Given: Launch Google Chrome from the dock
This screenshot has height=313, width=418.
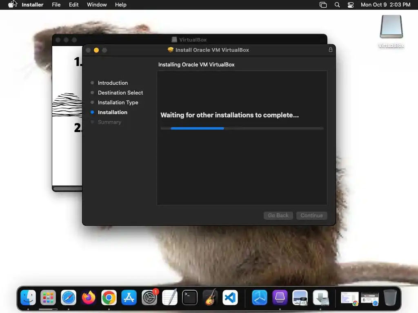Looking at the screenshot, I should [x=109, y=298].
